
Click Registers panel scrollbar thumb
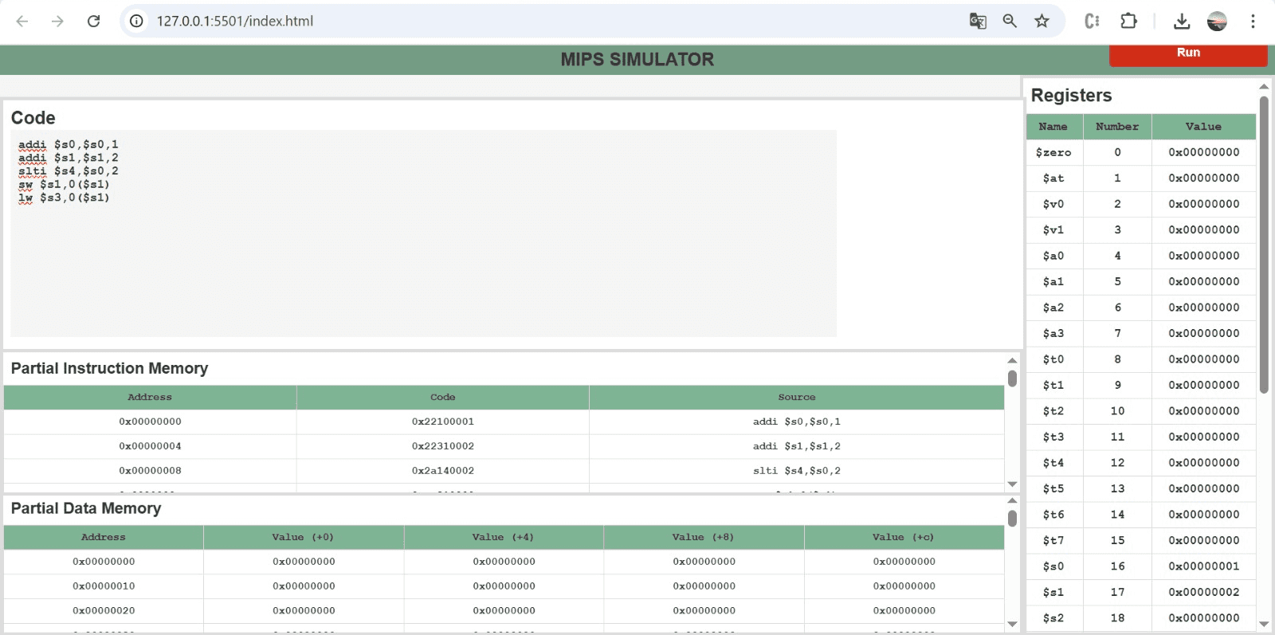coord(1264,245)
